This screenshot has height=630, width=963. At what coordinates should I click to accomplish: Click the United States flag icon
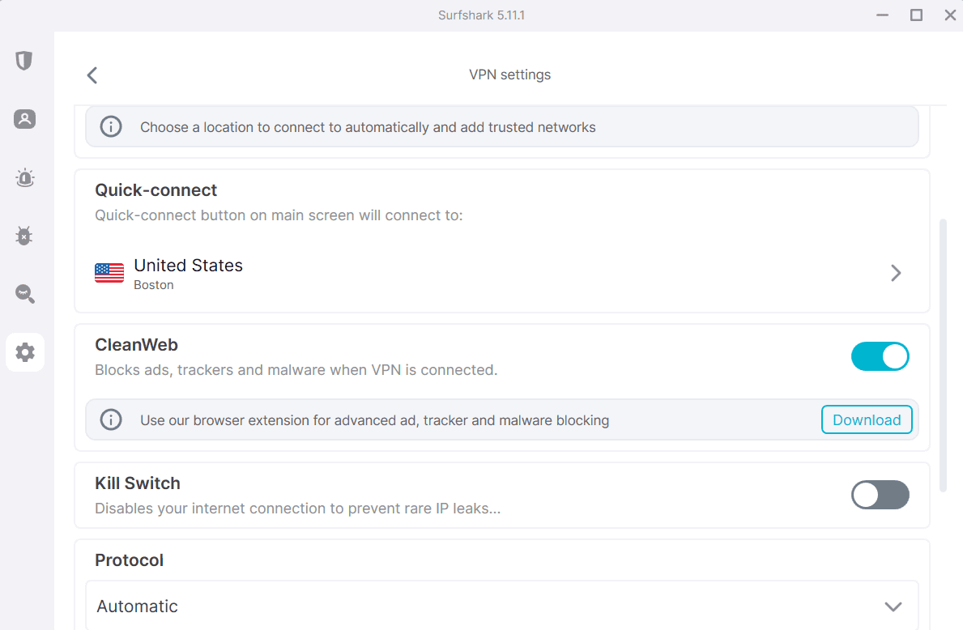click(x=109, y=273)
